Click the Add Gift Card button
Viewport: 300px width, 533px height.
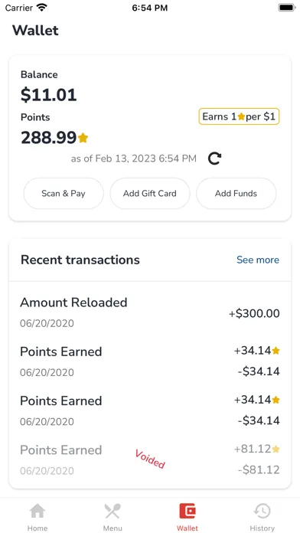[x=150, y=194]
